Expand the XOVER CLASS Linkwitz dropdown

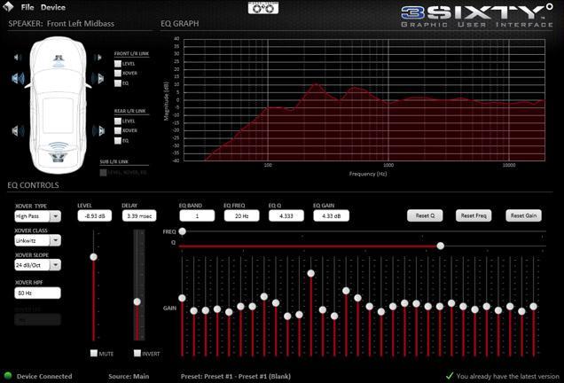pyautogui.click(x=55, y=241)
